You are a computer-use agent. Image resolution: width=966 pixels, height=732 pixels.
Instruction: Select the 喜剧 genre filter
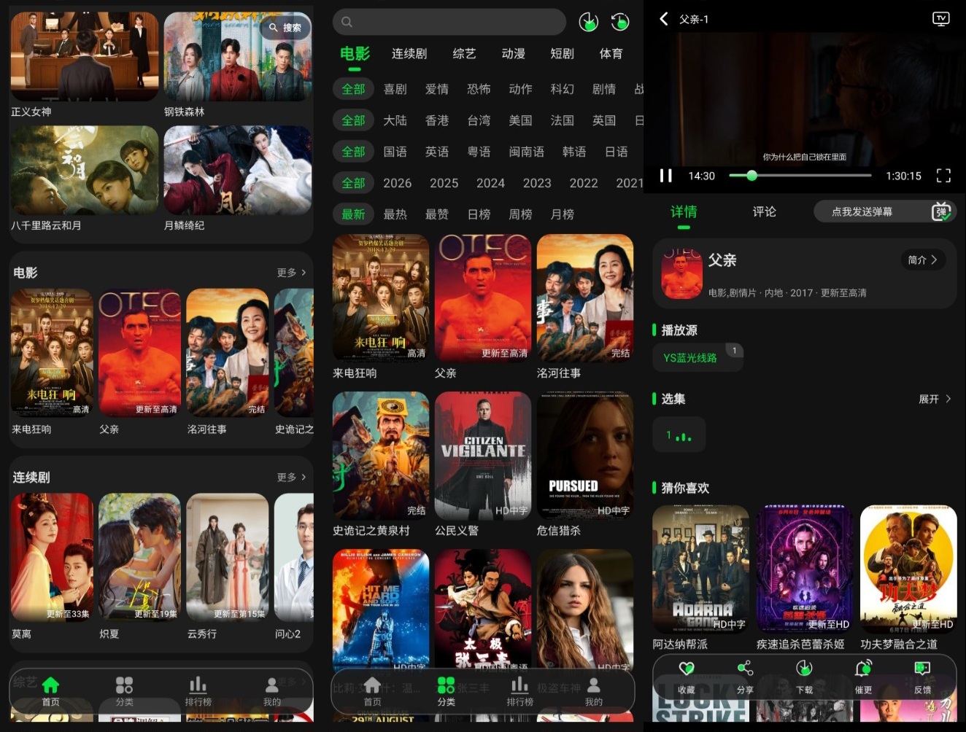click(x=395, y=89)
